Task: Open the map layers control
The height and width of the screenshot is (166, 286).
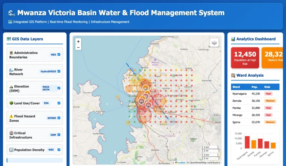Action: tap(214, 43)
